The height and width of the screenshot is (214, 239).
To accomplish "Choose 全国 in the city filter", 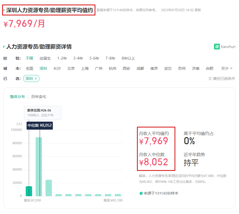I will click(29, 68).
